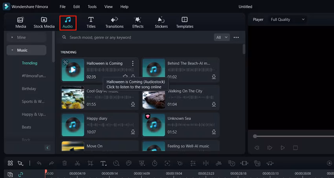Open the three-dot options next to the All filter
The image size is (334, 178).
(236, 37)
